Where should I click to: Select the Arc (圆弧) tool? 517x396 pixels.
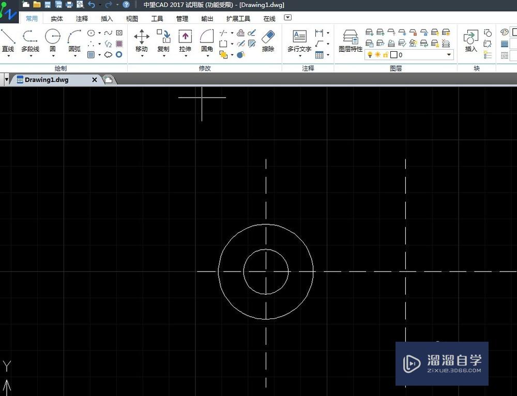tap(74, 40)
